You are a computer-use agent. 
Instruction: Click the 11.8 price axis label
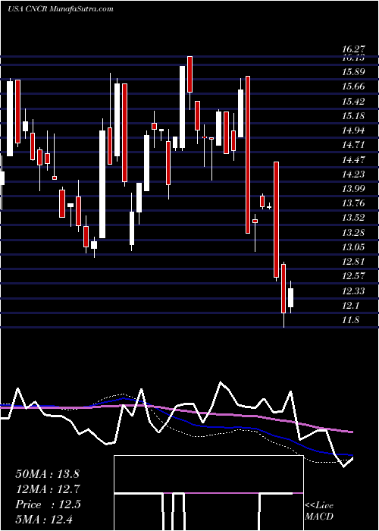tap(350, 320)
